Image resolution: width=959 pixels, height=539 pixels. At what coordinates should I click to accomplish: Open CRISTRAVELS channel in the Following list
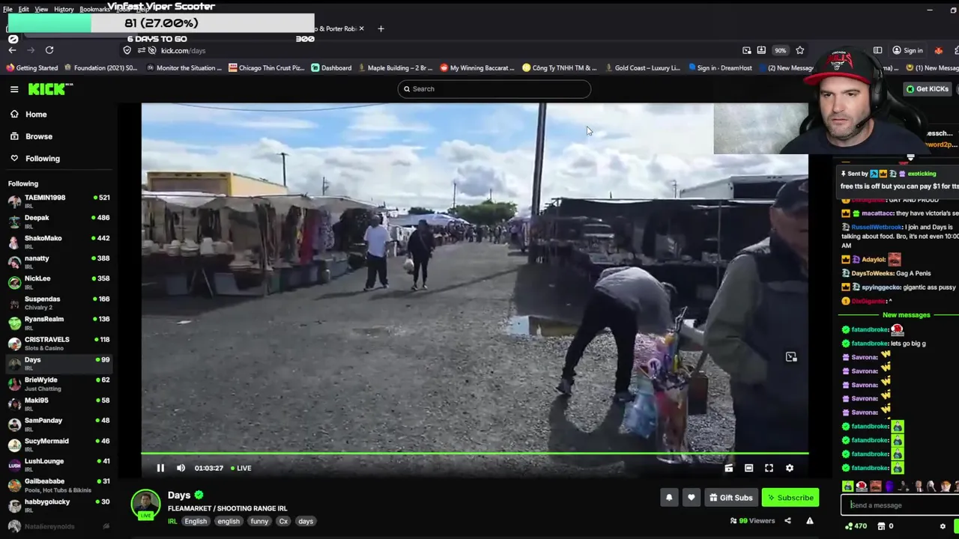(58, 343)
